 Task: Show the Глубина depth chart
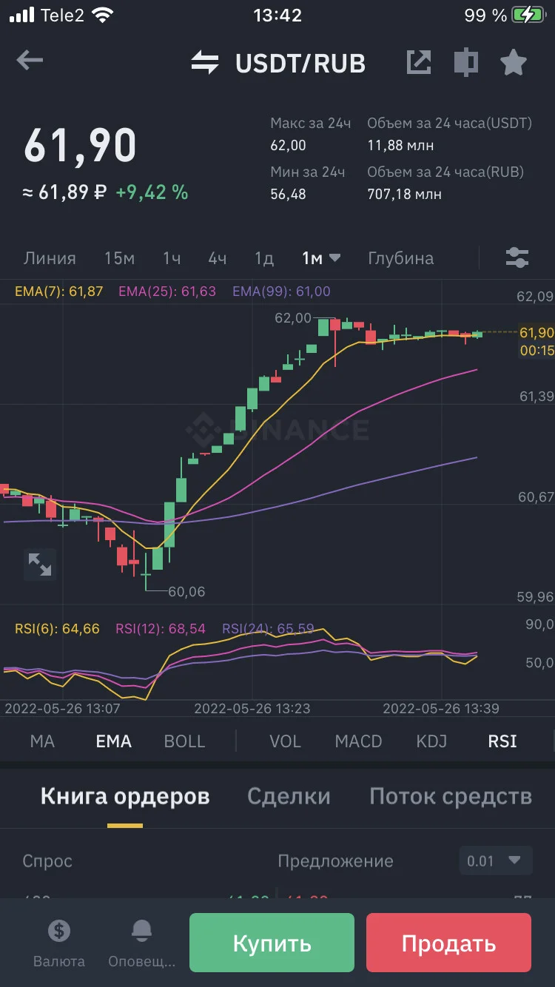pyautogui.click(x=401, y=258)
